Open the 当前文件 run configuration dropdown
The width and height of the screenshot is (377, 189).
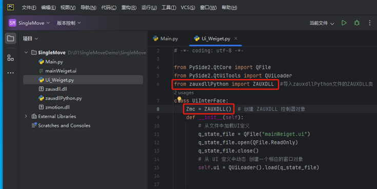322,23
